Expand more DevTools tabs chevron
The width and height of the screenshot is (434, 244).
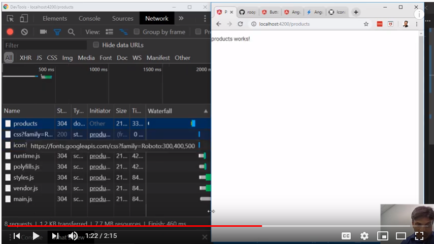[181, 19]
